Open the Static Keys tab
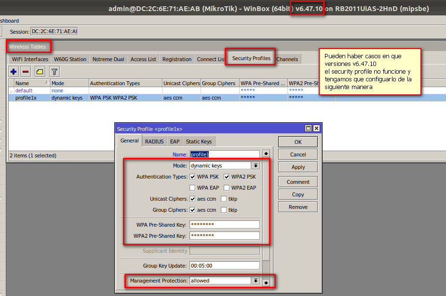This screenshot has width=446, height=296. [x=199, y=141]
